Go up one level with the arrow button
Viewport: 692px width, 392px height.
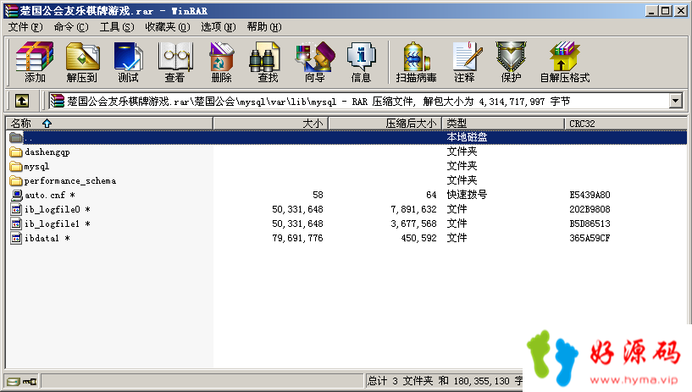(22, 101)
